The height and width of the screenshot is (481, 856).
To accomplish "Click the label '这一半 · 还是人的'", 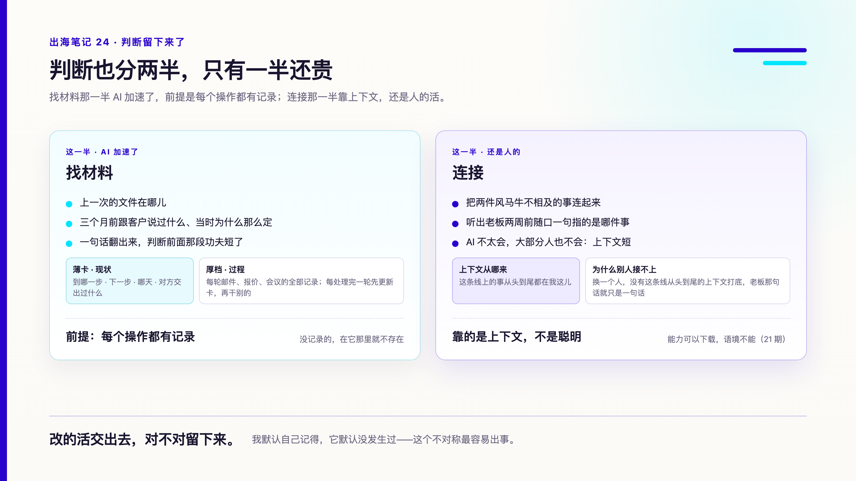I will click(x=486, y=152).
